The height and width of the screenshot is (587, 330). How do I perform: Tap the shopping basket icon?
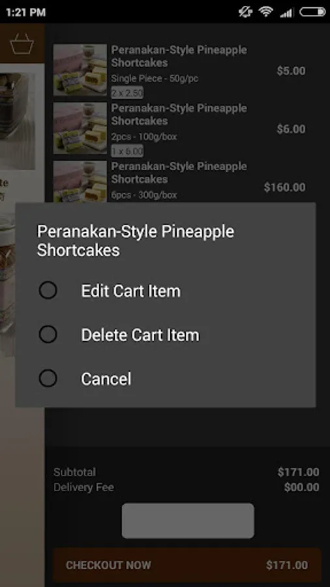pyautogui.click(x=22, y=44)
